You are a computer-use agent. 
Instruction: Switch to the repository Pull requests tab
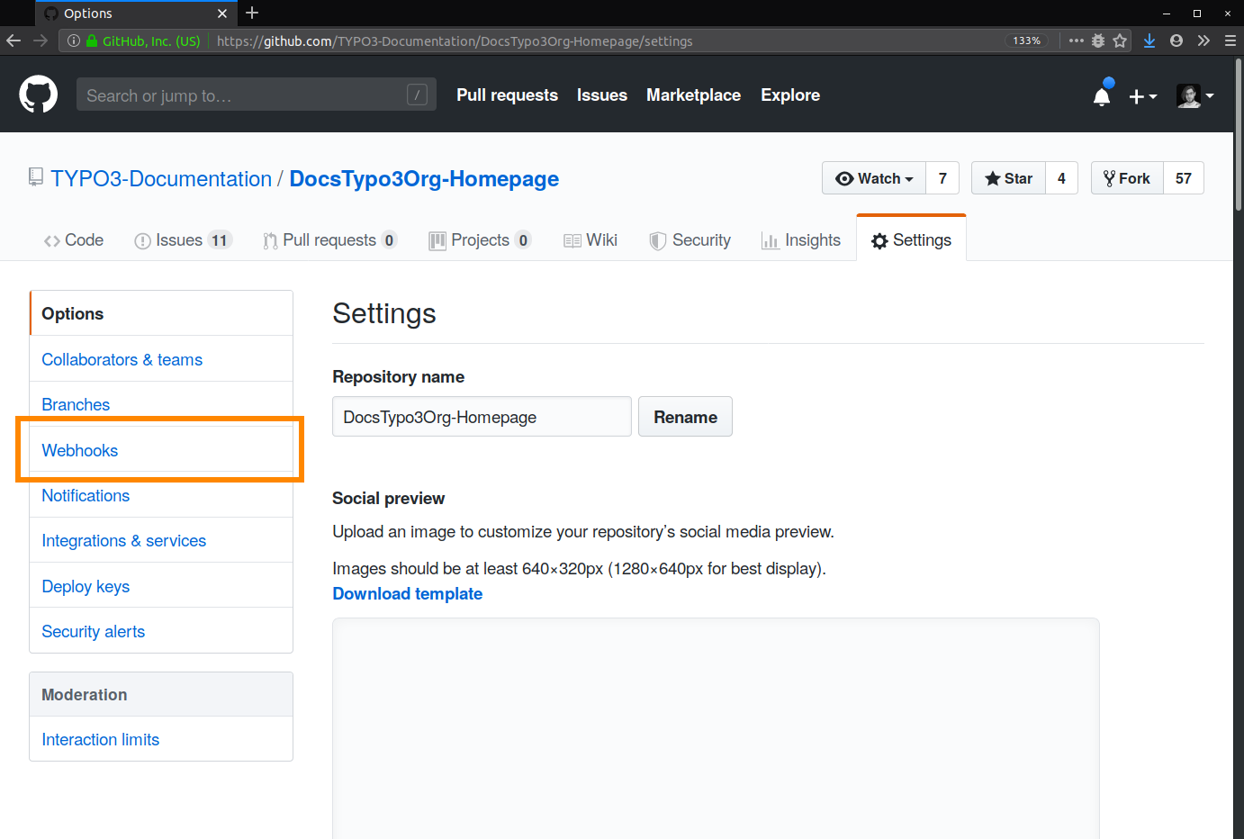[329, 240]
